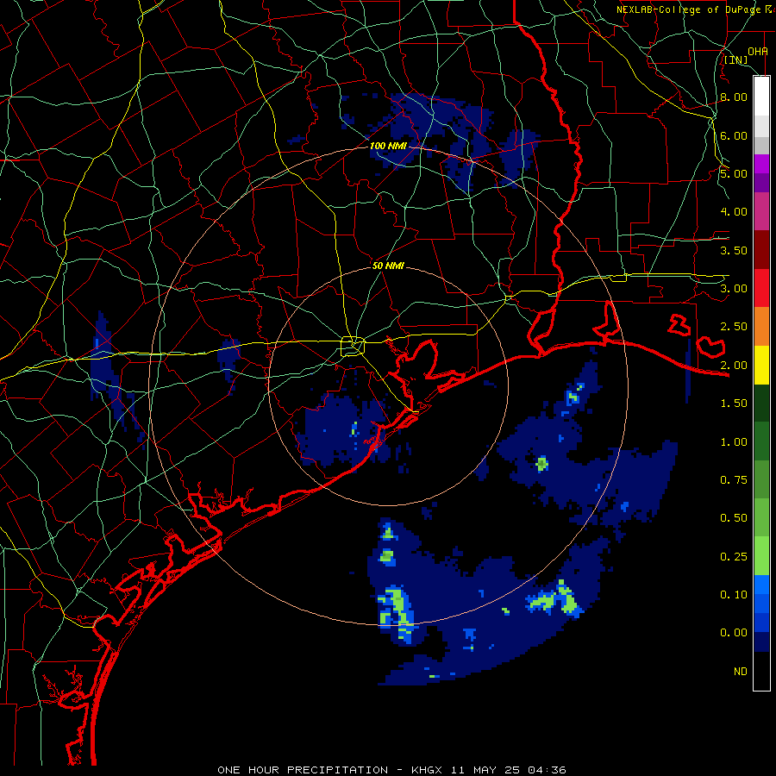
Task: Select the magenta swatch above 5.00
Action: click(x=761, y=164)
